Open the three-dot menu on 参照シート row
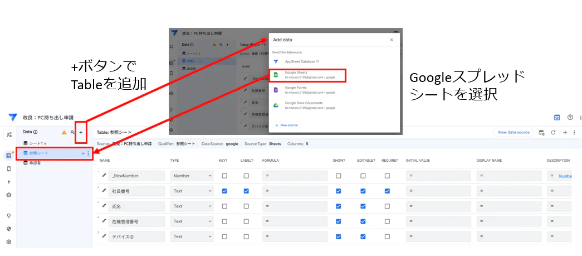 point(88,153)
